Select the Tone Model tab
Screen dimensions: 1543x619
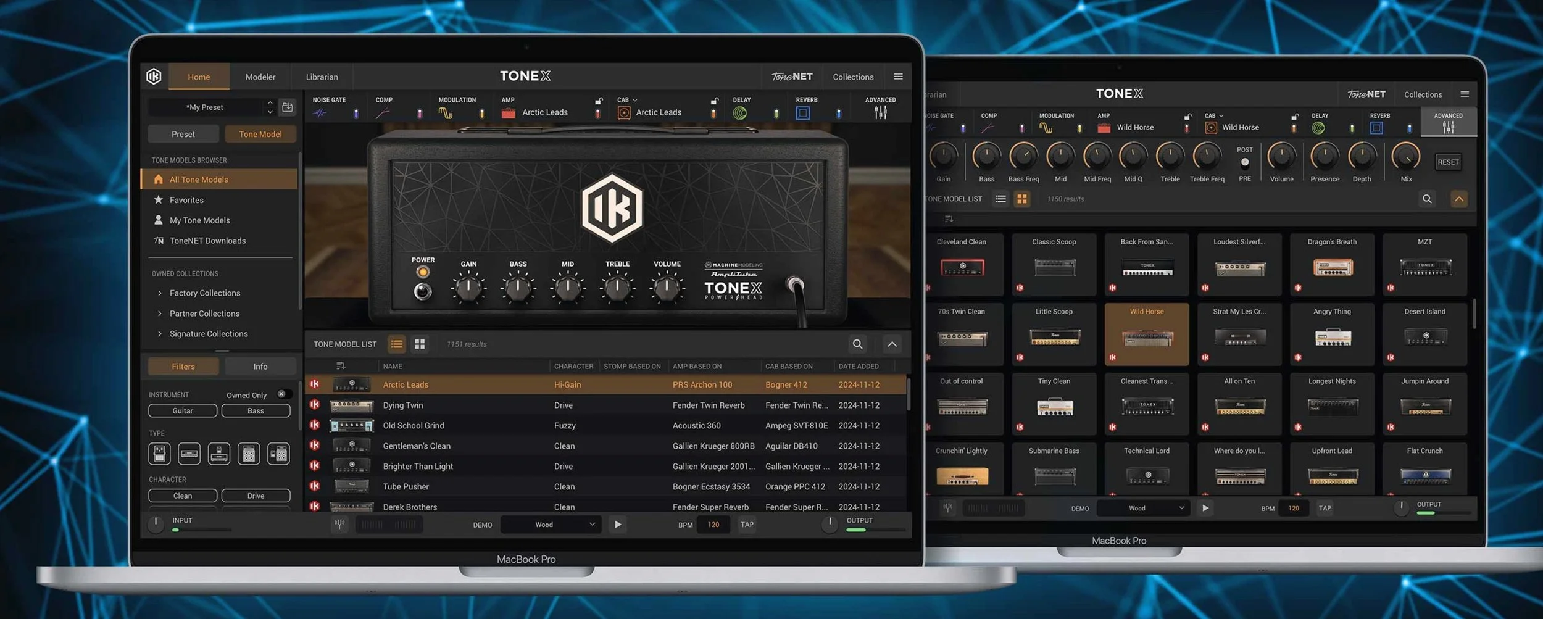(x=260, y=134)
